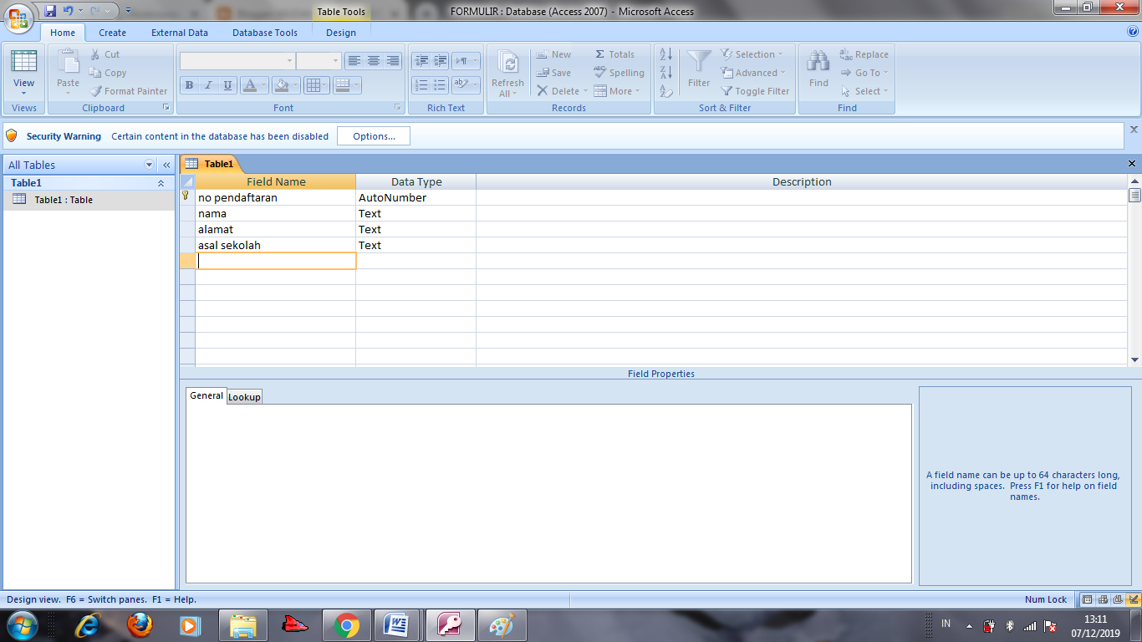This screenshot has height=642, width=1142.
Task: Click the Options button on the Security Warning
Action: tap(373, 135)
